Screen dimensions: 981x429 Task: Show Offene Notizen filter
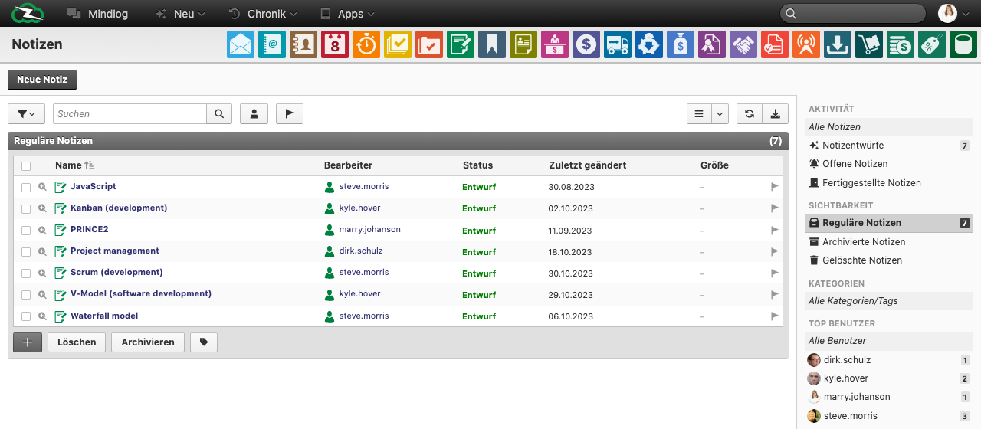click(855, 164)
